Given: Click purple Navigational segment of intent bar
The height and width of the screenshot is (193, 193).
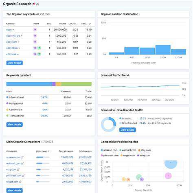Looking at the screenshot, I should coord(54,84).
